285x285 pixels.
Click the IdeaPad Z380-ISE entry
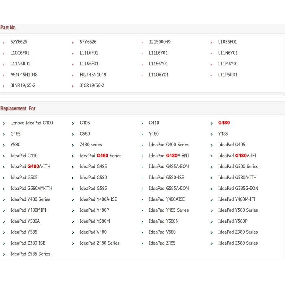(28, 243)
